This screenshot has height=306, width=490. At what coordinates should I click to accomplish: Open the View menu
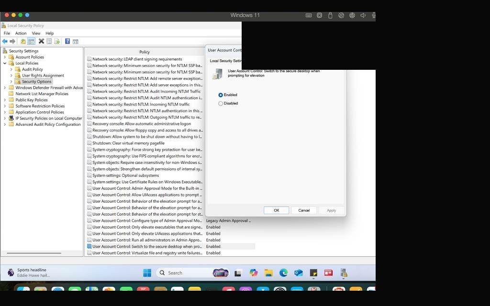(x=36, y=33)
